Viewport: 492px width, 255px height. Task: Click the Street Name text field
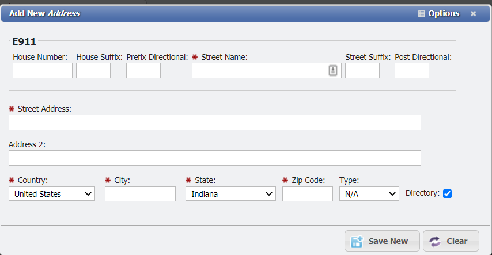[259, 71]
